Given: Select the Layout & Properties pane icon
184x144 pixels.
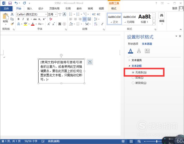Looking at the screenshot, I should click(x=147, y=51).
